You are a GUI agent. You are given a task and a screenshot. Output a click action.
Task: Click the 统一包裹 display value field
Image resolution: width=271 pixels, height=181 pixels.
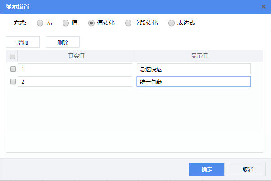[x=193, y=81]
